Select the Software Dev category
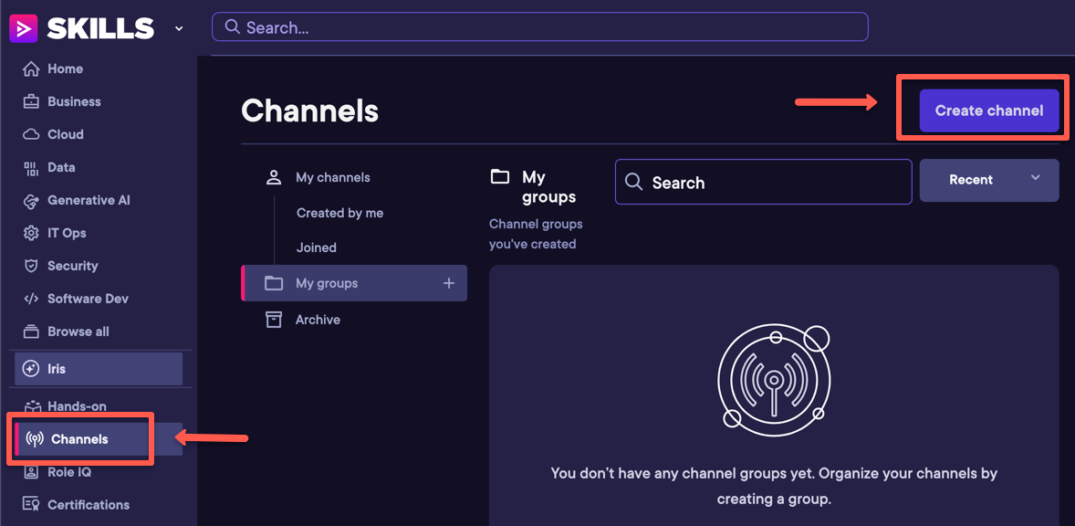Image resolution: width=1075 pixels, height=526 pixels. point(89,299)
